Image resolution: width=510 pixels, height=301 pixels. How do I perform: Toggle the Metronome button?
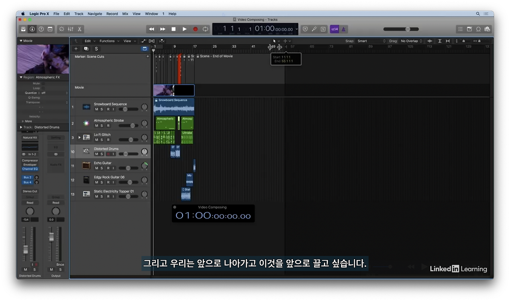[343, 29]
